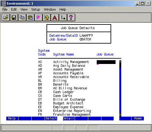The image size is (152, 132).
Task: Click the blue scrollbar track of the list
Action: tap(120, 90)
